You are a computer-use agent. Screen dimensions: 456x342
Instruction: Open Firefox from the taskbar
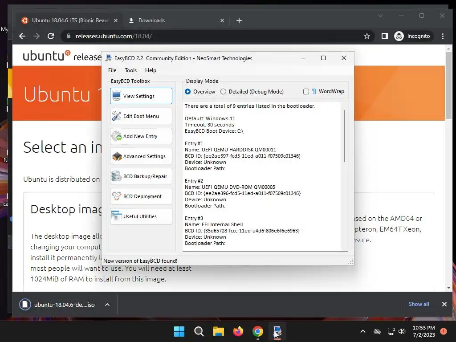click(x=238, y=331)
